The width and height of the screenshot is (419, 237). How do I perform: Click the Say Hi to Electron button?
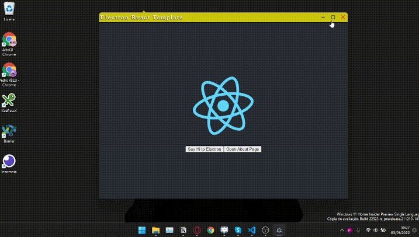pos(205,149)
